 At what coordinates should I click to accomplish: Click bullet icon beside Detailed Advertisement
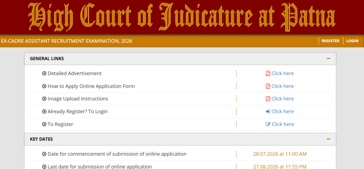pyautogui.click(x=44, y=73)
